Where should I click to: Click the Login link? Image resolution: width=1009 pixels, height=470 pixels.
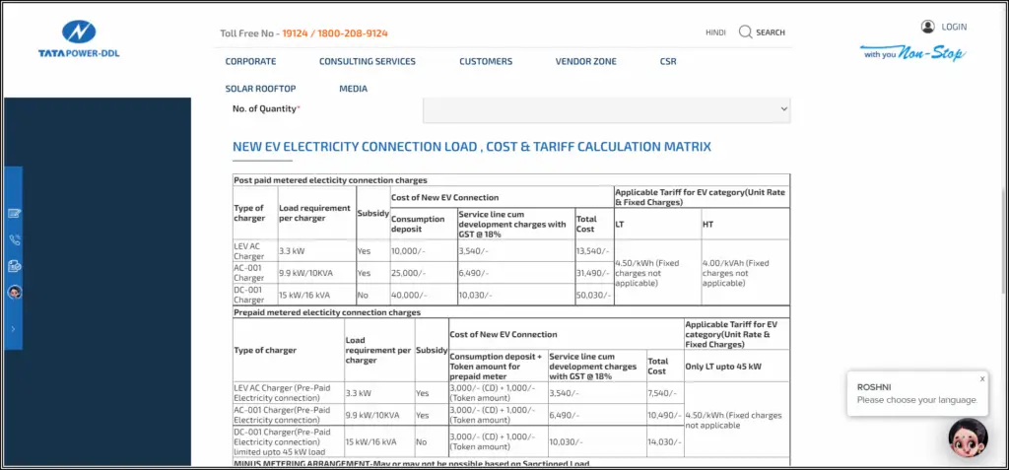pos(954,27)
